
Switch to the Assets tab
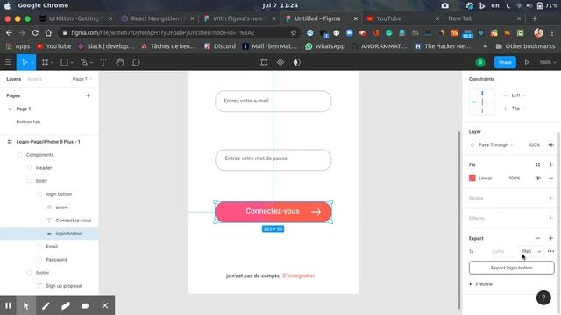pyautogui.click(x=35, y=79)
